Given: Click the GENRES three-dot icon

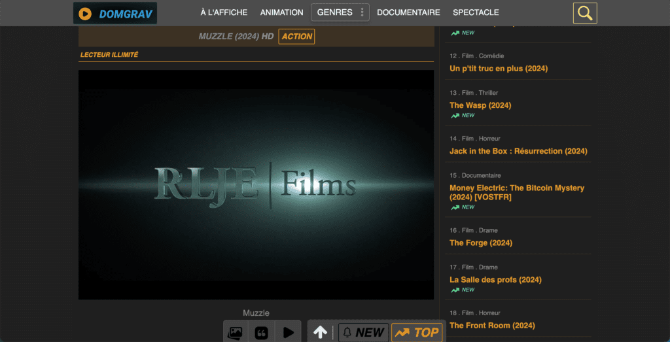Looking at the screenshot, I should tap(362, 12).
